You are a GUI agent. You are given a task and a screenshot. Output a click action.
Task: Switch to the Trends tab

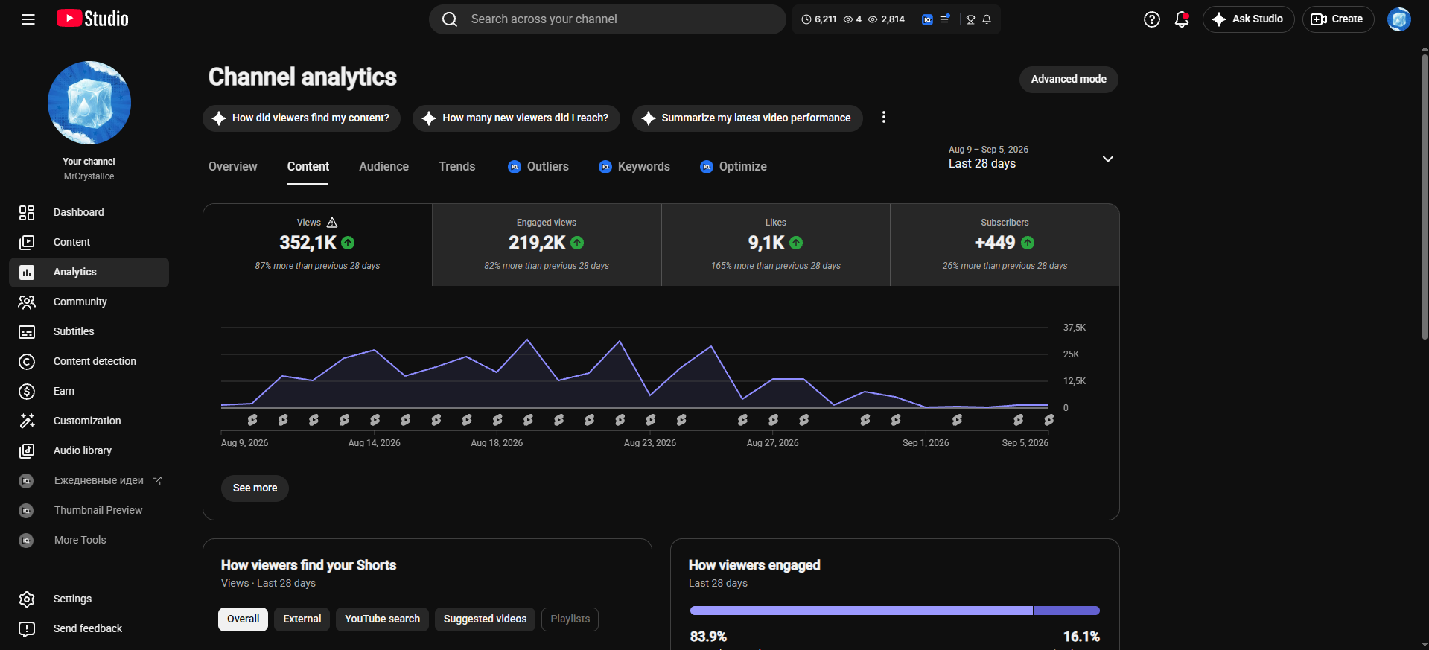pyautogui.click(x=456, y=167)
